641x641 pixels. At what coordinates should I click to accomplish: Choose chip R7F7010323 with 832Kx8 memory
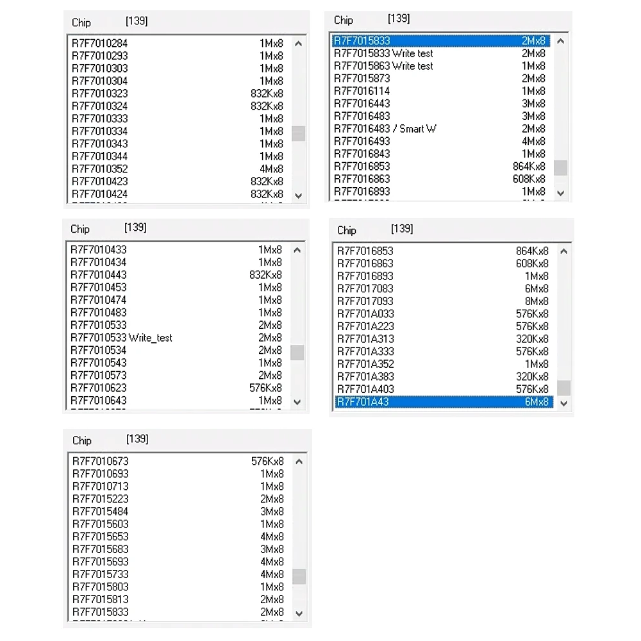tap(99, 94)
